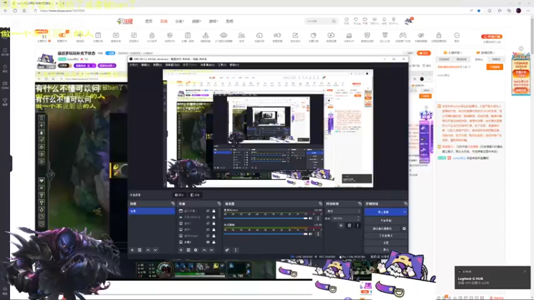Open the two-people fans icon in Douyu toolbar
534x300 pixels.
[x=242, y=37]
